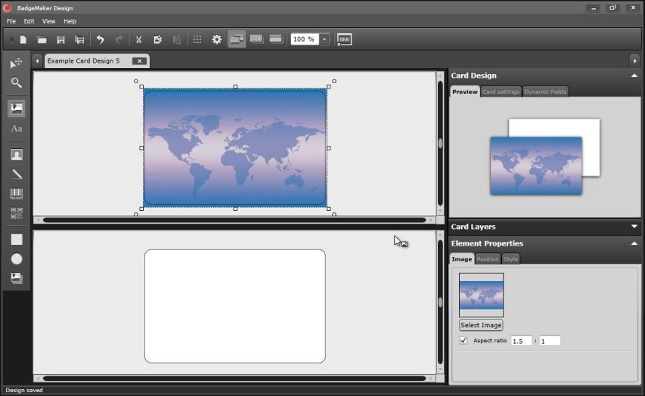This screenshot has height=396, width=645.
Task: Open settings via the gear icon
Action: [x=216, y=39]
